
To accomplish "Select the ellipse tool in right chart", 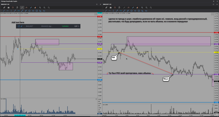I will 135,11.
